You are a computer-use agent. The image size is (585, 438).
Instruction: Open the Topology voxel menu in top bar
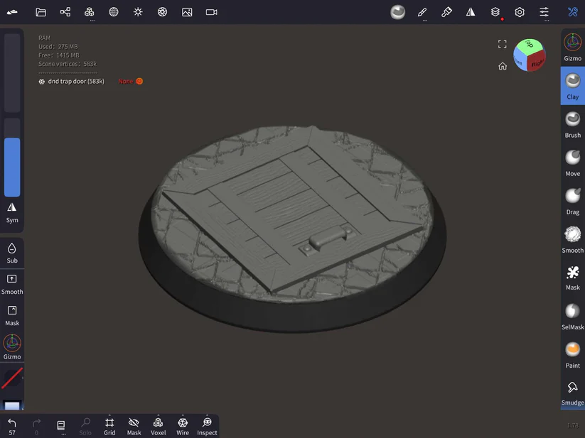[89, 12]
